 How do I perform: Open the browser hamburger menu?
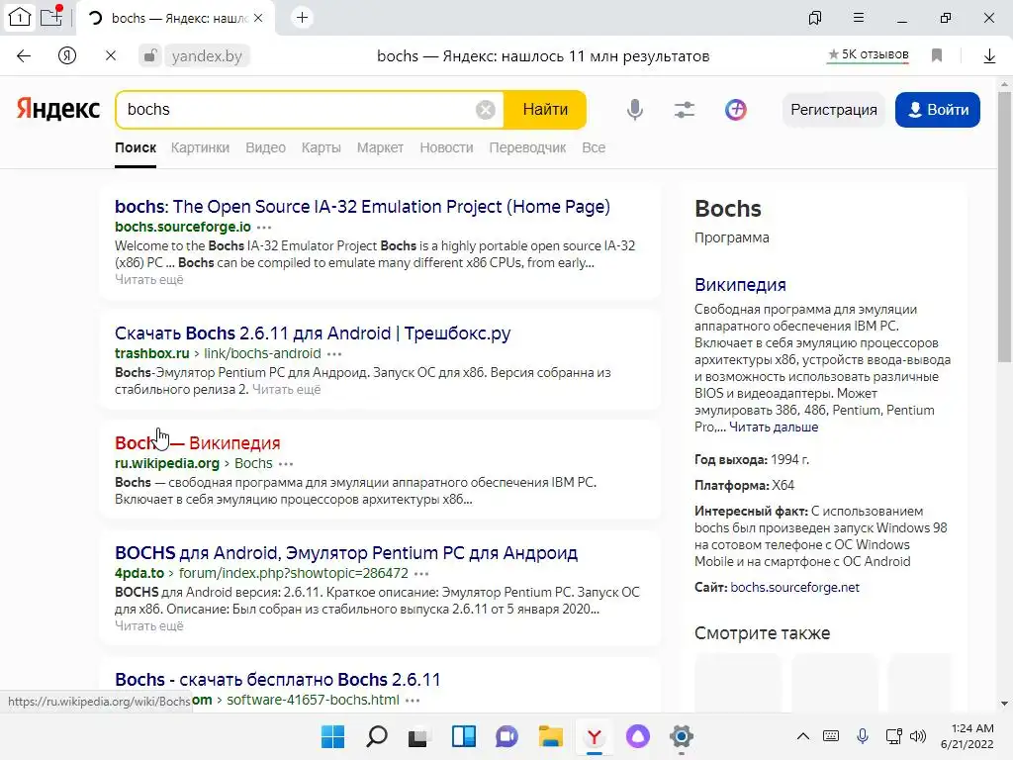click(859, 18)
